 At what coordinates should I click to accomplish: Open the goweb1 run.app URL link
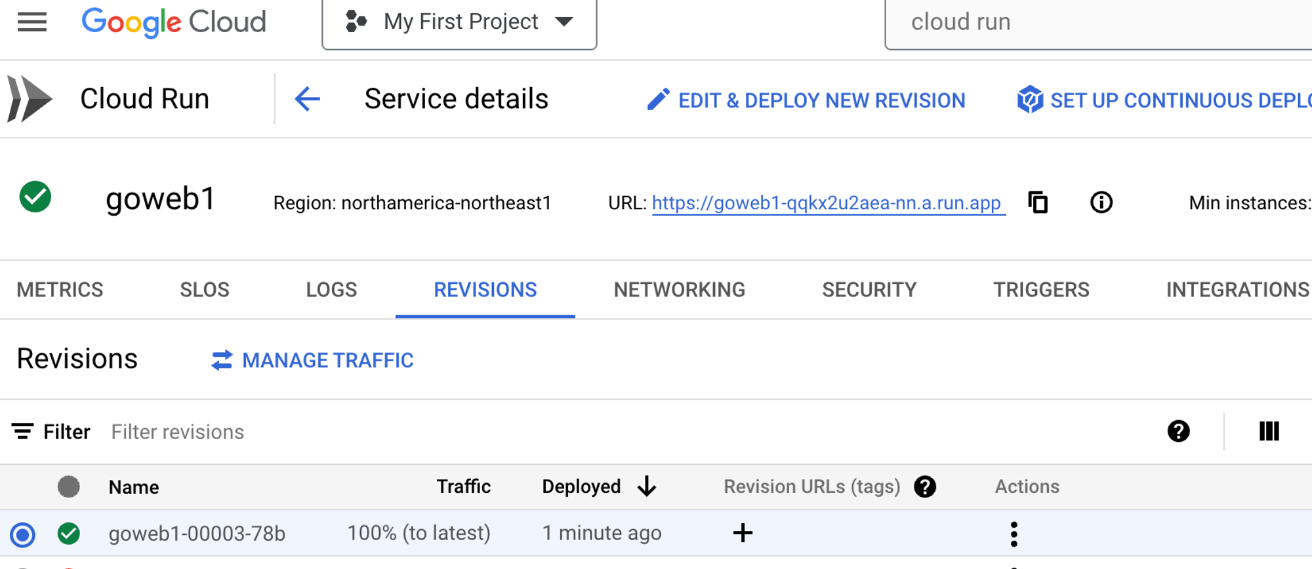827,203
